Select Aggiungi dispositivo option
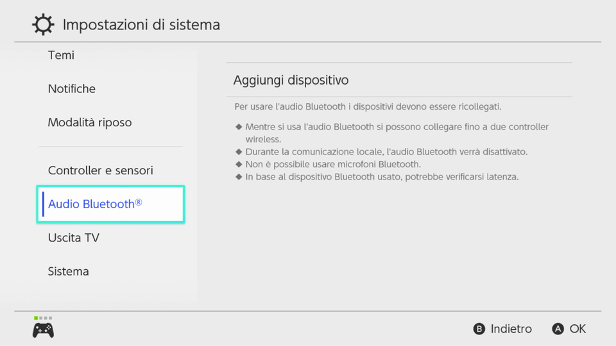 (399, 80)
